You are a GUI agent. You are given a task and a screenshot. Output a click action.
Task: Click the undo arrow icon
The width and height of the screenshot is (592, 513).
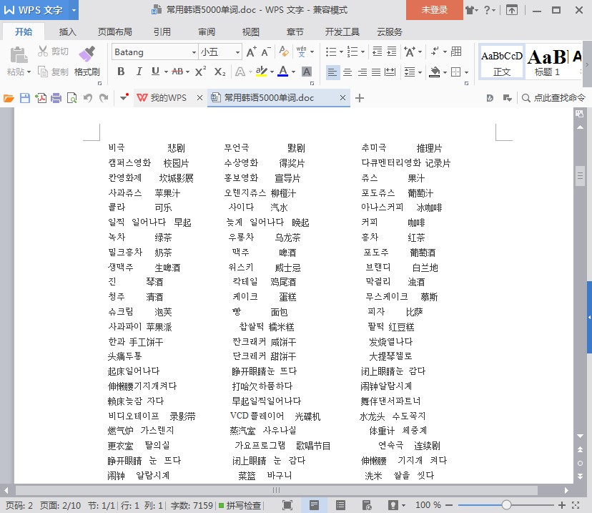point(88,98)
